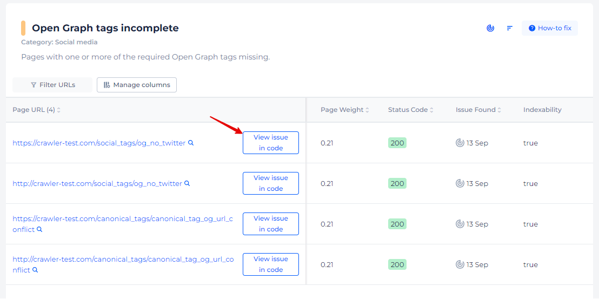599x299 pixels.
Task: View issue in code for https canonical conflict
Action: (x=271, y=224)
